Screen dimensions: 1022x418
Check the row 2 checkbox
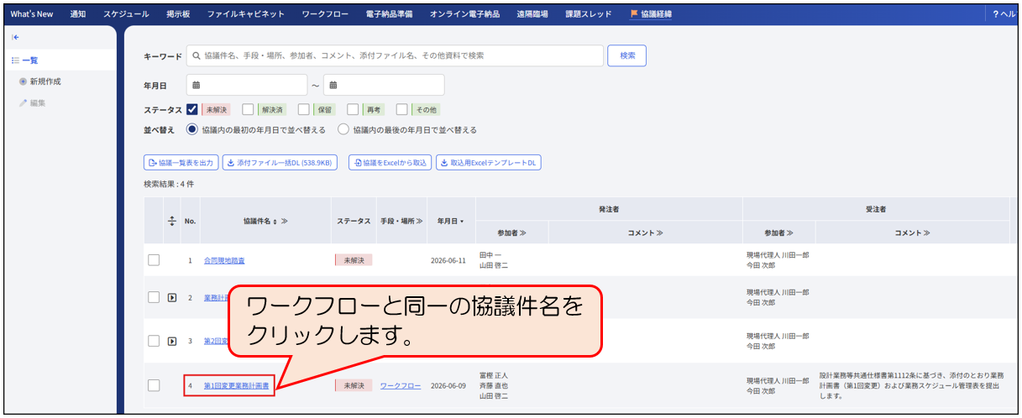(154, 297)
